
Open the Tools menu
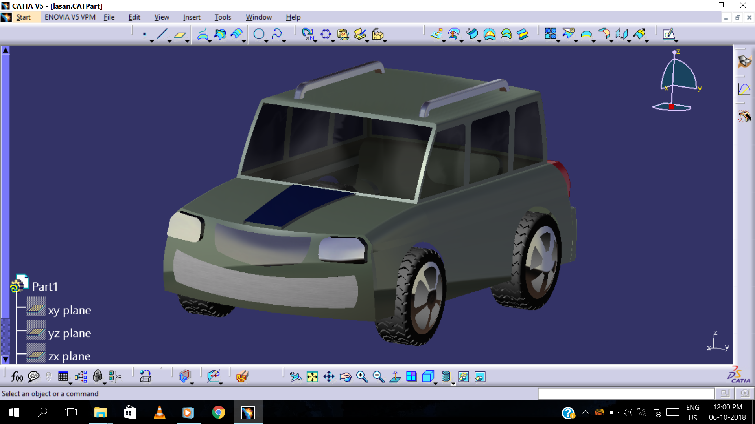[x=223, y=17]
